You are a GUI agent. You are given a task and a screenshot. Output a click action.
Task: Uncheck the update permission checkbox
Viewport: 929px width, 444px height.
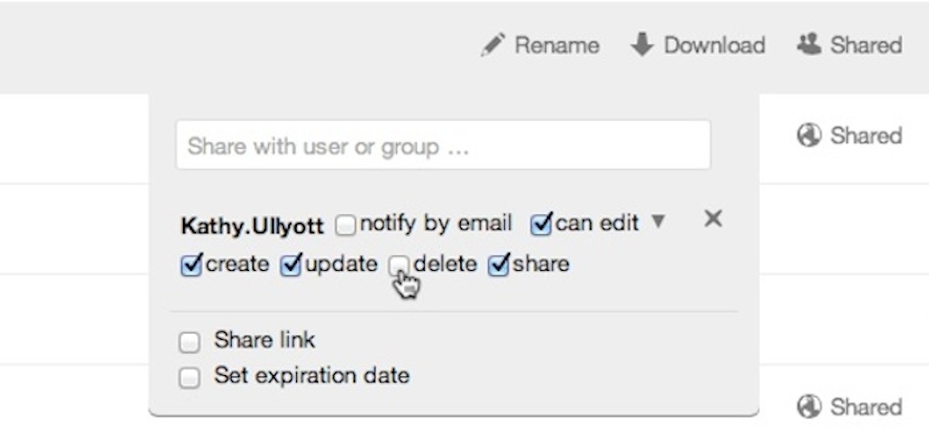point(290,266)
